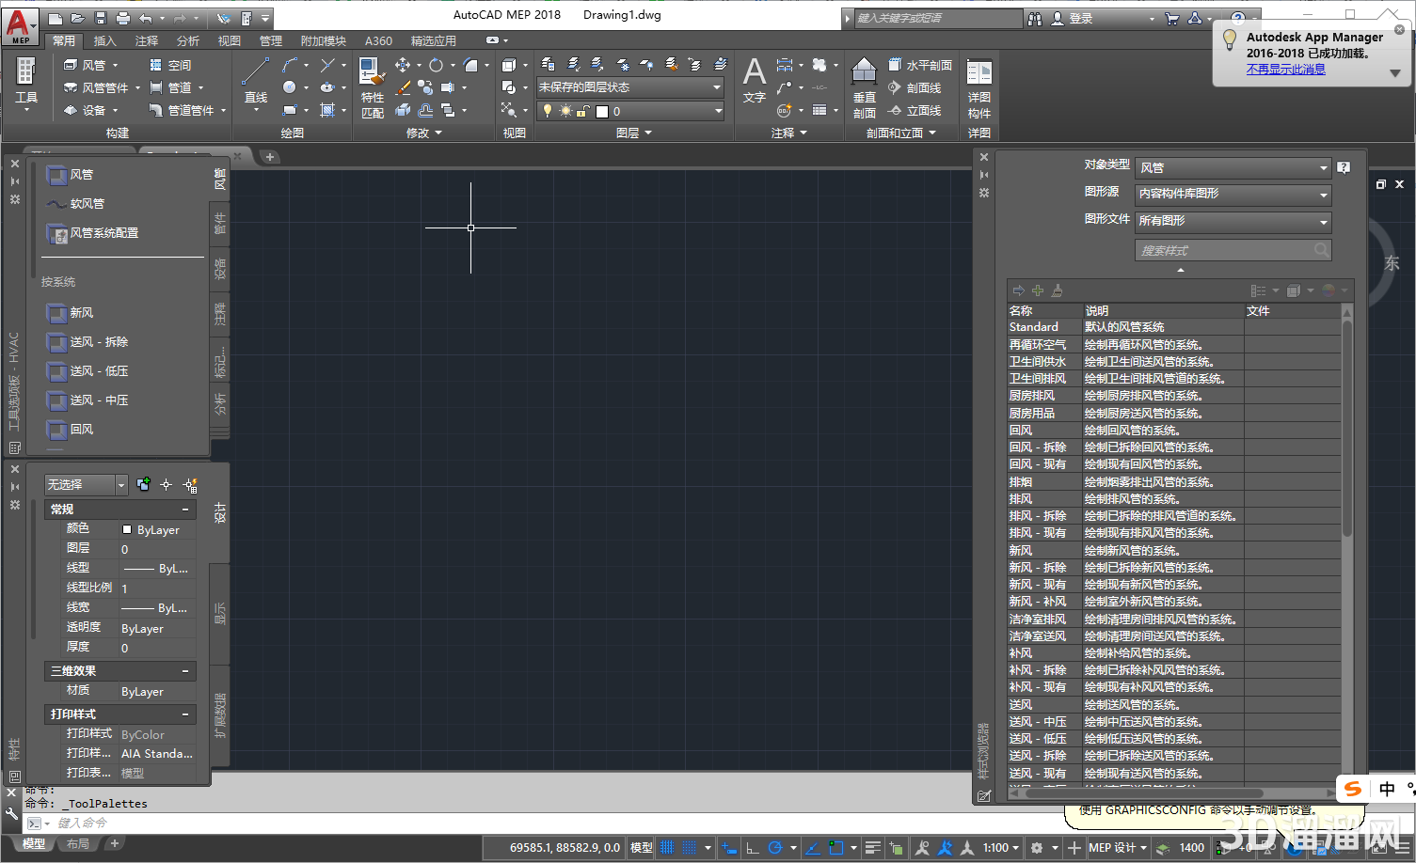1416x863 pixels.
Task: Open the current layer 0 dropdown
Action: pos(630,111)
